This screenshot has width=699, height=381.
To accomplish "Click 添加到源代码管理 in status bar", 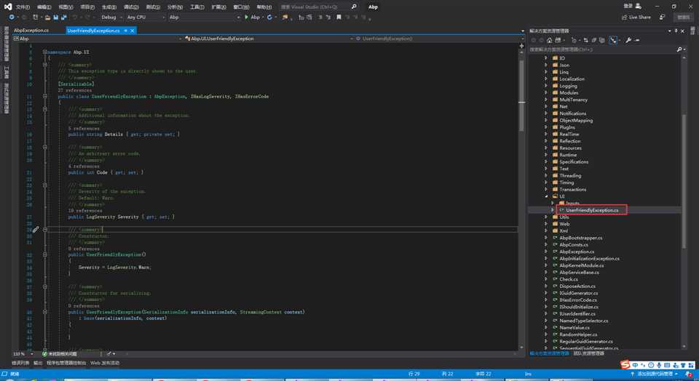I will click(x=655, y=374).
